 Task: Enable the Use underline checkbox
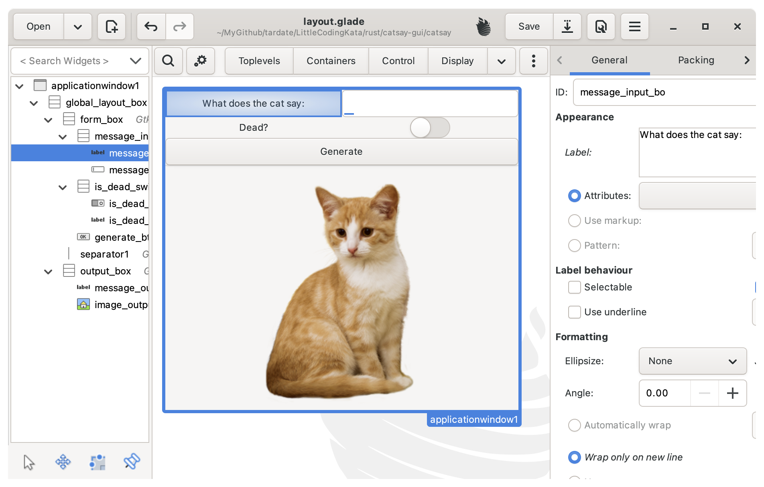click(575, 312)
